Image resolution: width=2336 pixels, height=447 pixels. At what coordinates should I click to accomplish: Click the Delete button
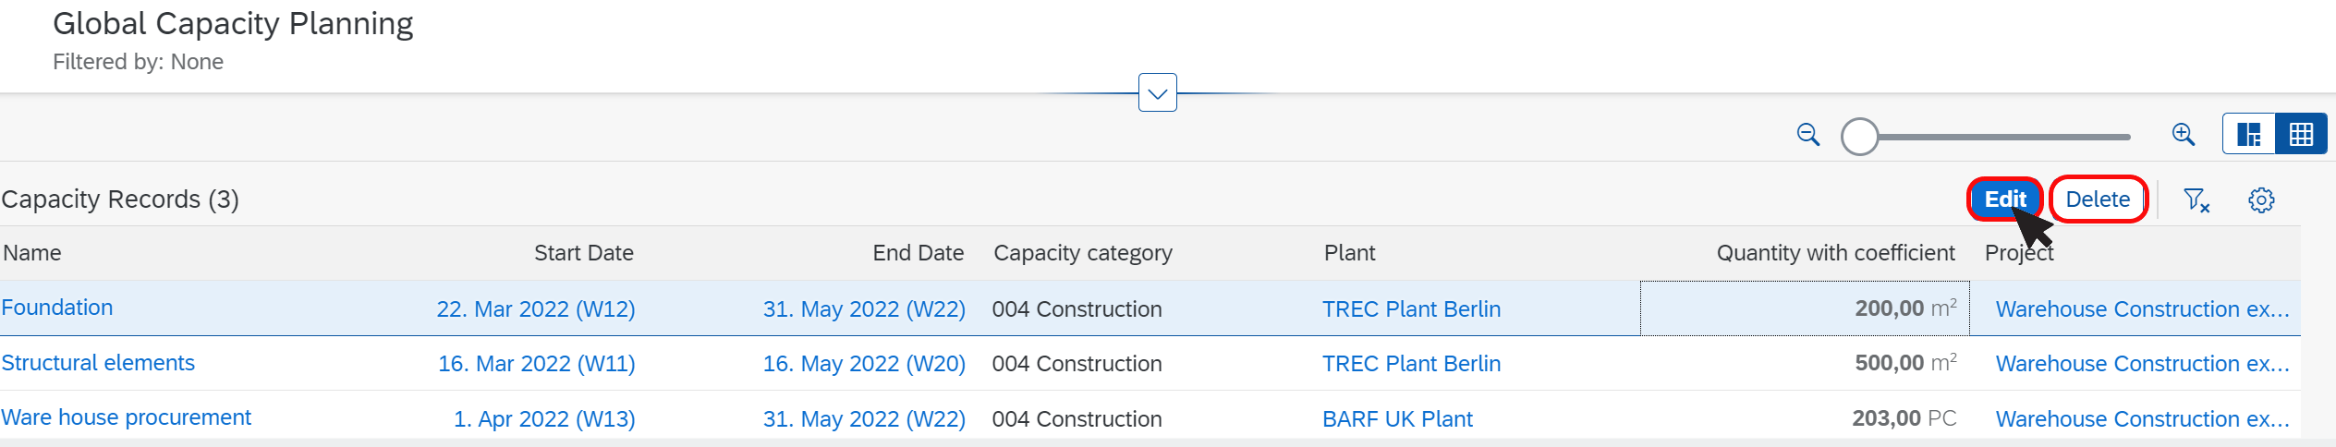pyautogui.click(x=2098, y=199)
